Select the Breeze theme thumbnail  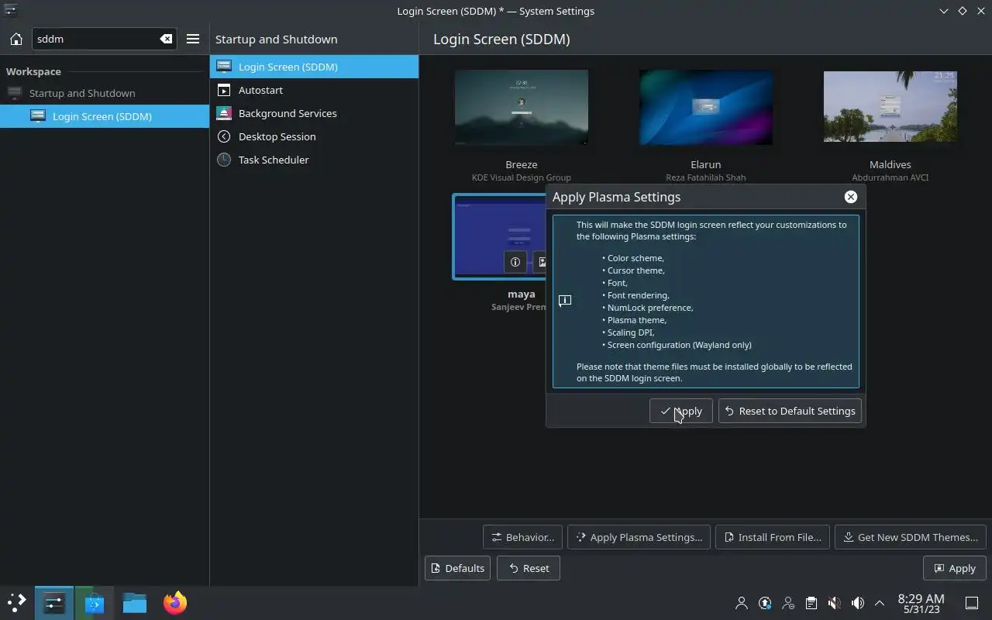coord(522,107)
